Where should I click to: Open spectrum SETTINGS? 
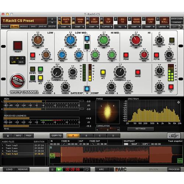point(141,129)
